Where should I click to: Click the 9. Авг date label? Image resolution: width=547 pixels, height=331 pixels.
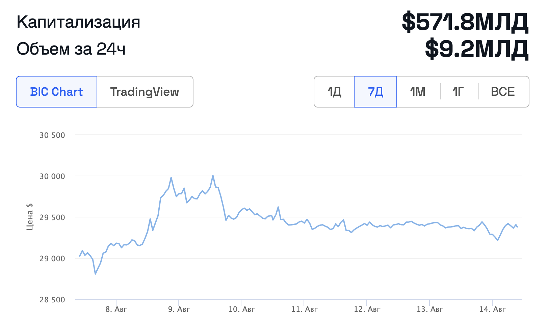point(179,309)
